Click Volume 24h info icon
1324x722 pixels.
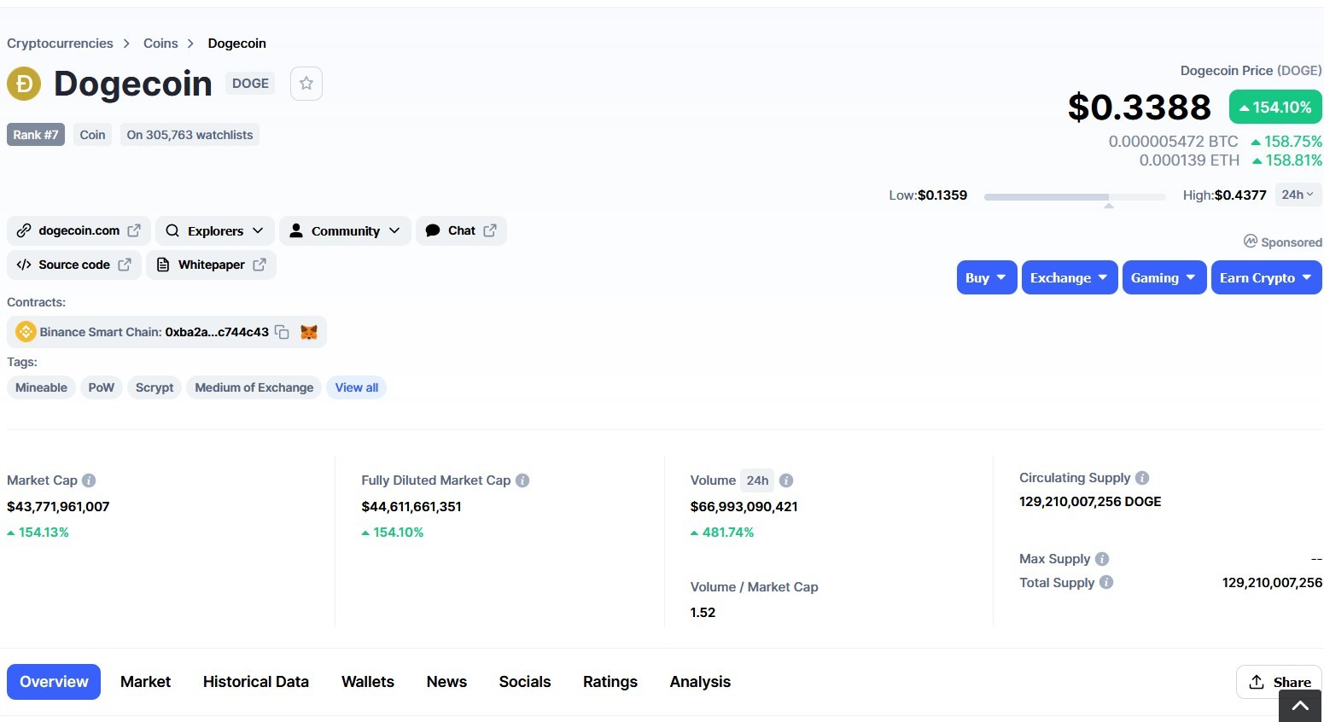786,480
